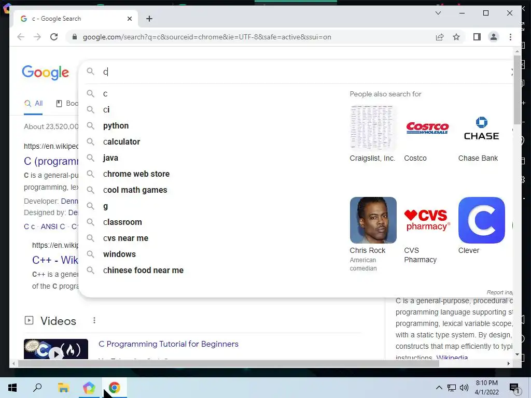
Task: Click the Google logo
Action: pyautogui.click(x=46, y=73)
